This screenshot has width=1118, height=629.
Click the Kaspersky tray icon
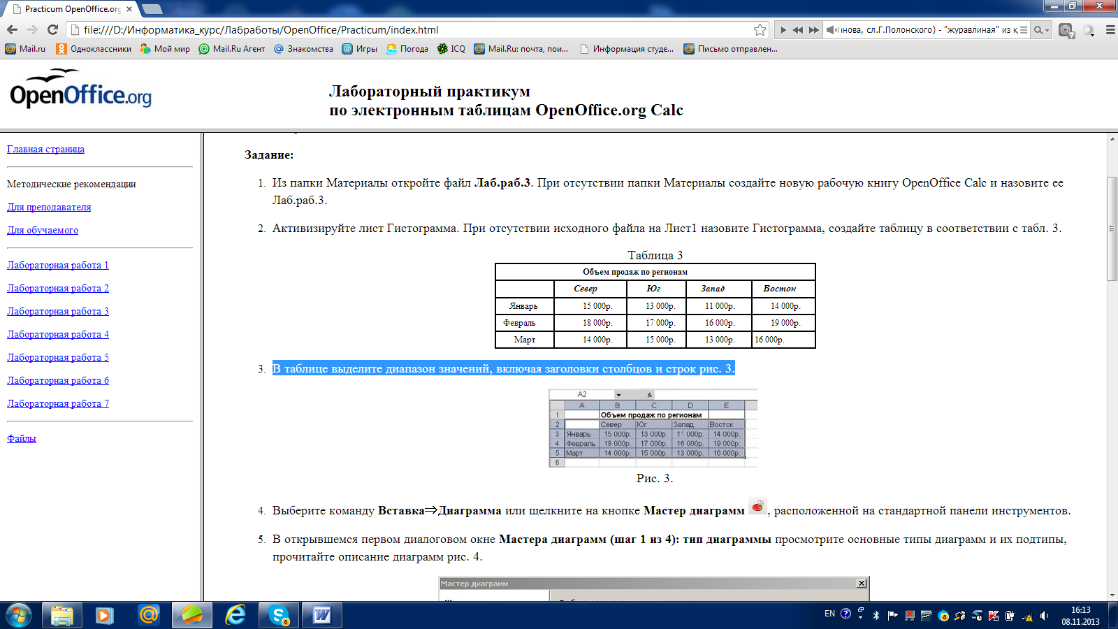click(994, 615)
